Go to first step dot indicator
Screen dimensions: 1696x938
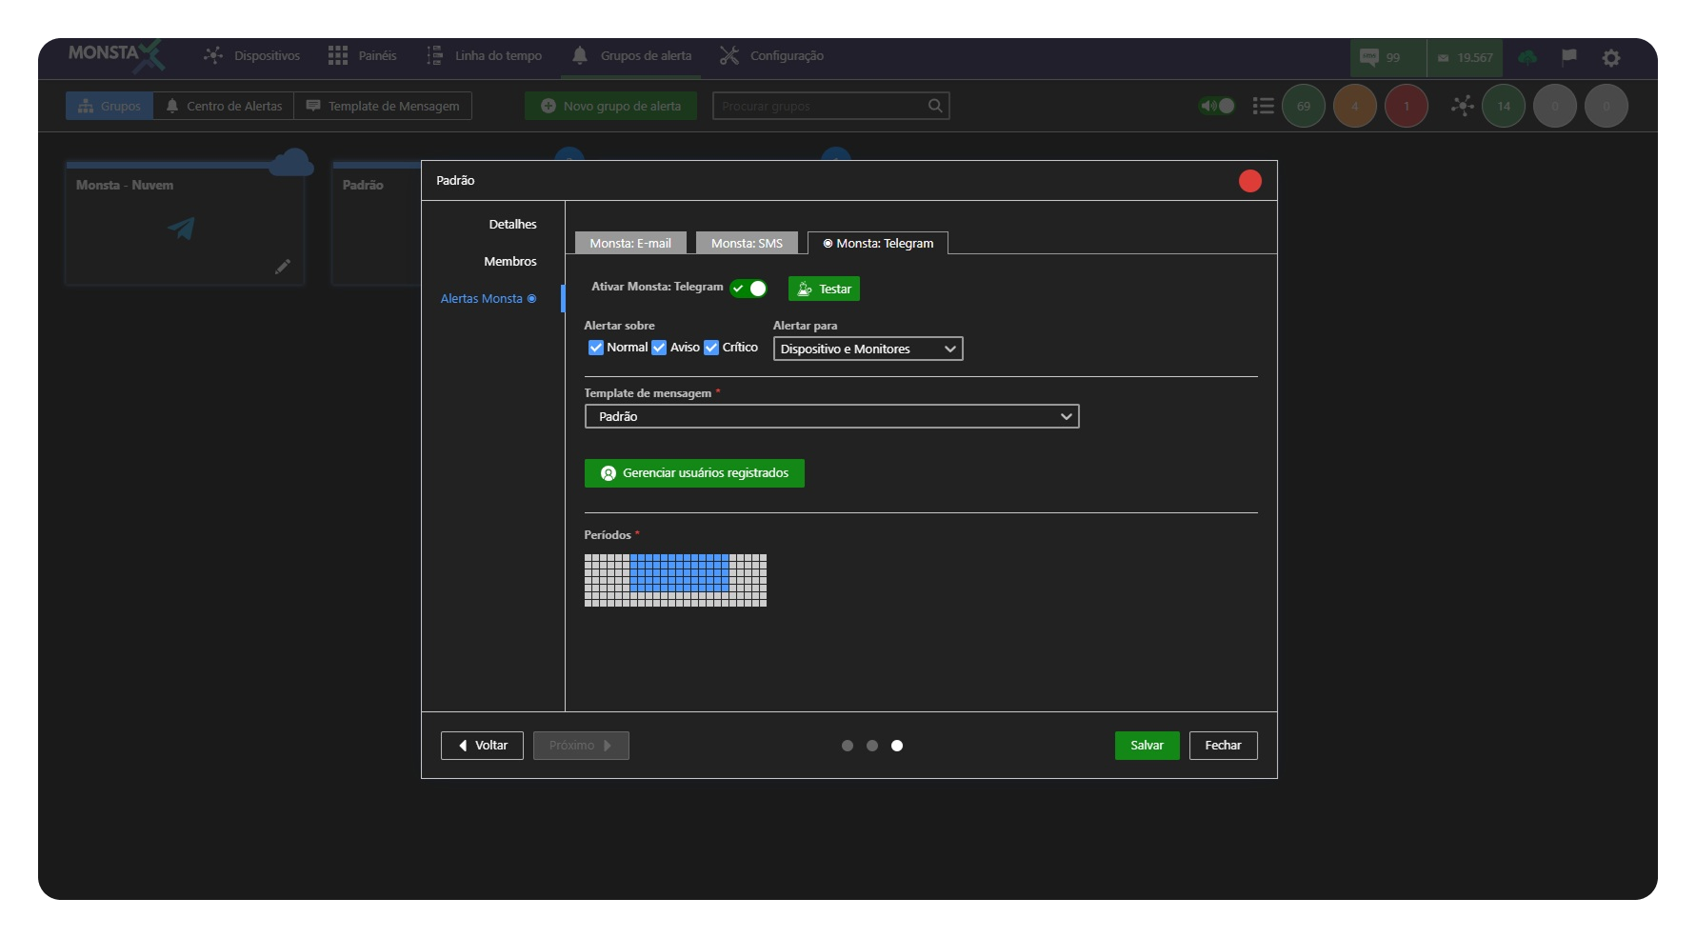pyautogui.click(x=848, y=746)
